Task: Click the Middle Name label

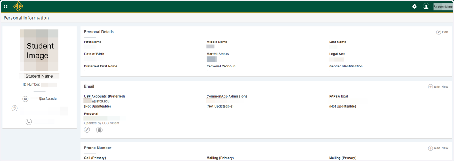Action: pyautogui.click(x=217, y=42)
